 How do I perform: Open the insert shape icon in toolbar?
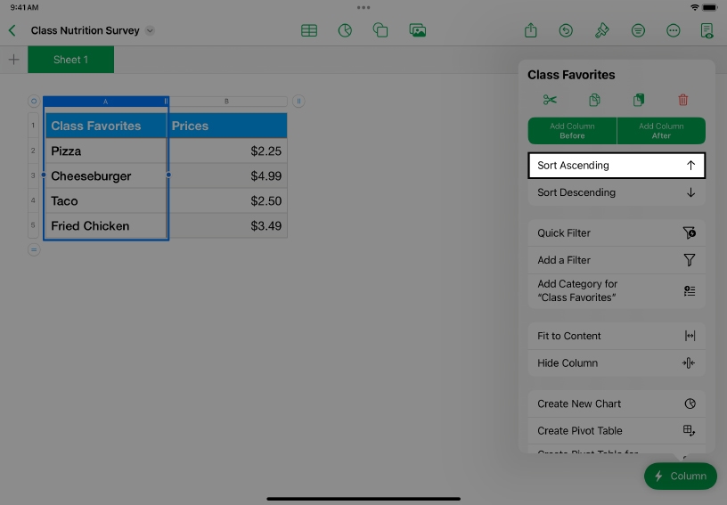pyautogui.click(x=380, y=30)
